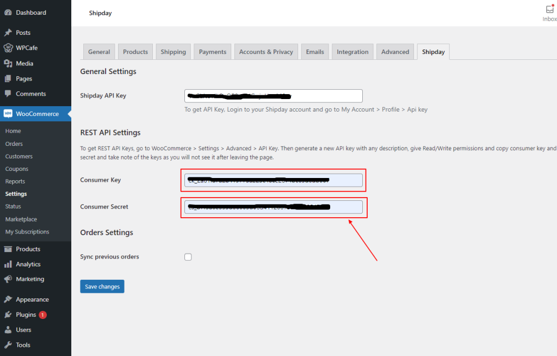Click the Pages icon in sidebar
557x356 pixels.
pyautogui.click(x=8, y=78)
